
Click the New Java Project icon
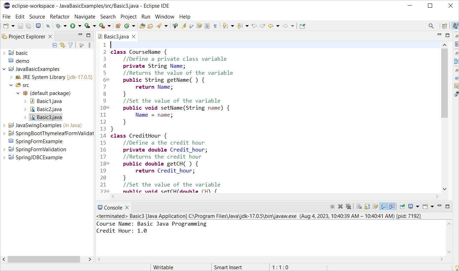118,25
